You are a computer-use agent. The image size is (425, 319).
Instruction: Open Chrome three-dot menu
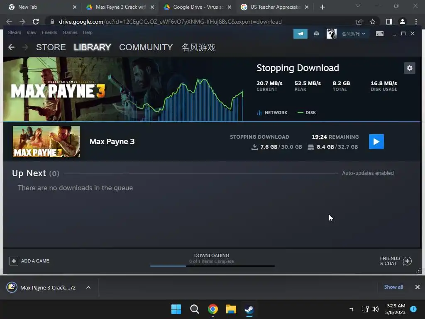click(x=416, y=22)
